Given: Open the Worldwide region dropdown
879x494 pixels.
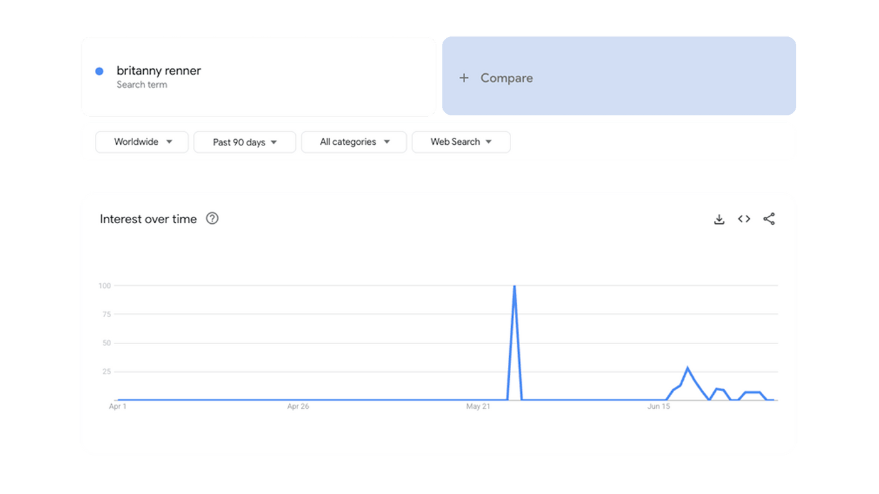Looking at the screenshot, I should (142, 142).
